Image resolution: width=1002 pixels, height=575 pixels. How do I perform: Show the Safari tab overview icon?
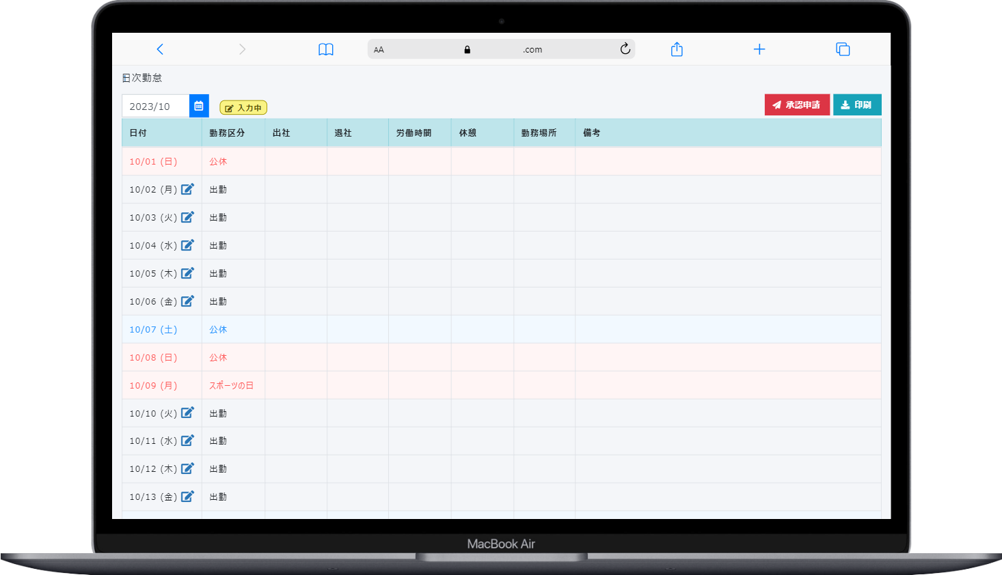843,49
